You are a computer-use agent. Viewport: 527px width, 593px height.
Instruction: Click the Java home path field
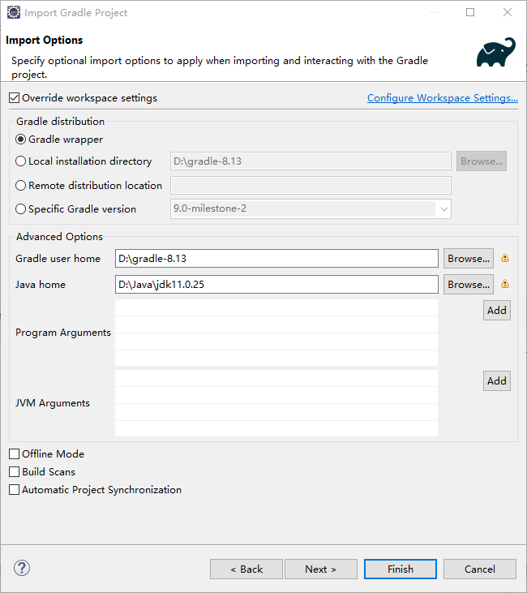point(276,285)
